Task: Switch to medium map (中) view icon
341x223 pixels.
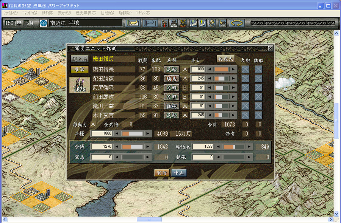Action: [193, 23]
